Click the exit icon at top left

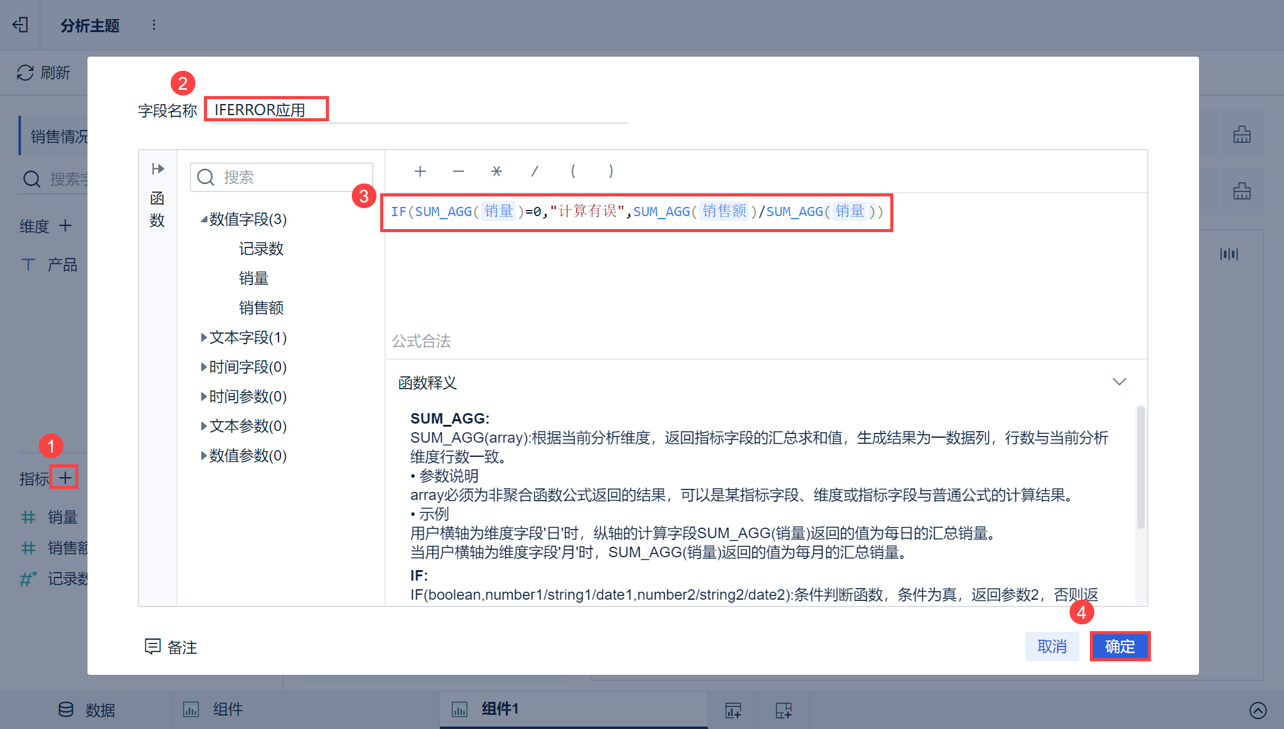[x=20, y=25]
